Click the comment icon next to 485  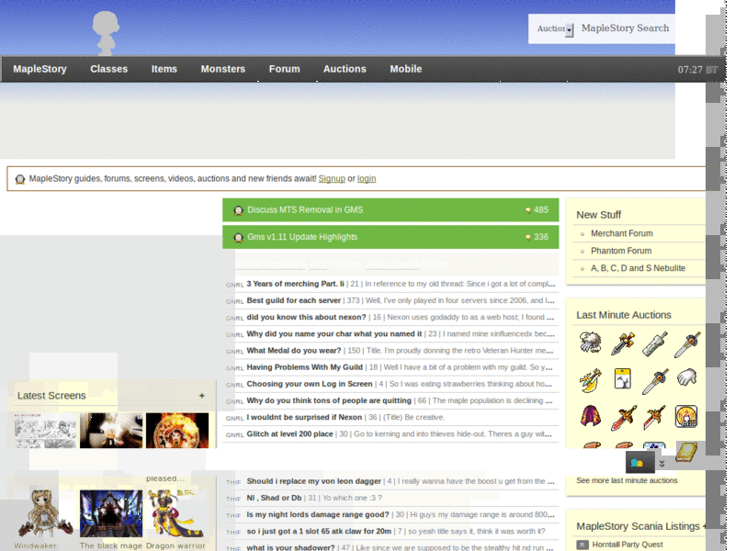pyautogui.click(x=527, y=210)
